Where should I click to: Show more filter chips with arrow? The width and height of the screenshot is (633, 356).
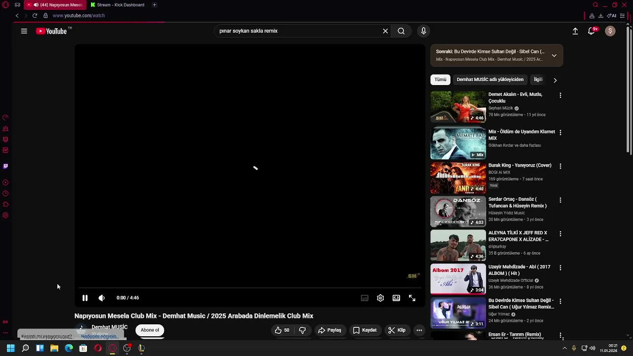[555, 80]
